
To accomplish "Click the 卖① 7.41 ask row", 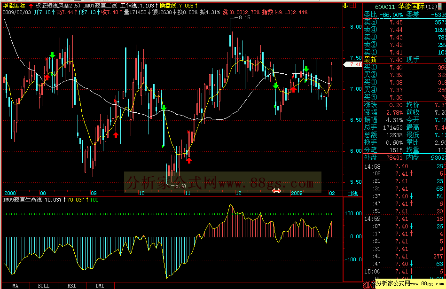I will click(405, 52).
